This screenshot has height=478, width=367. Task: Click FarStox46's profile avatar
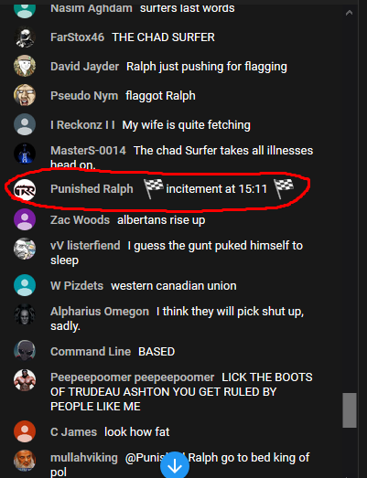click(25, 37)
